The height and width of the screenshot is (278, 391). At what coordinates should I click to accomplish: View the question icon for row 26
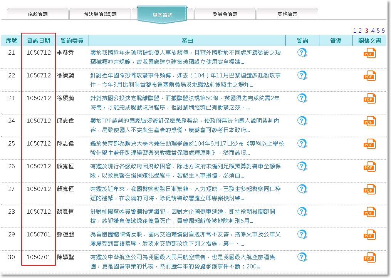tap(302, 166)
